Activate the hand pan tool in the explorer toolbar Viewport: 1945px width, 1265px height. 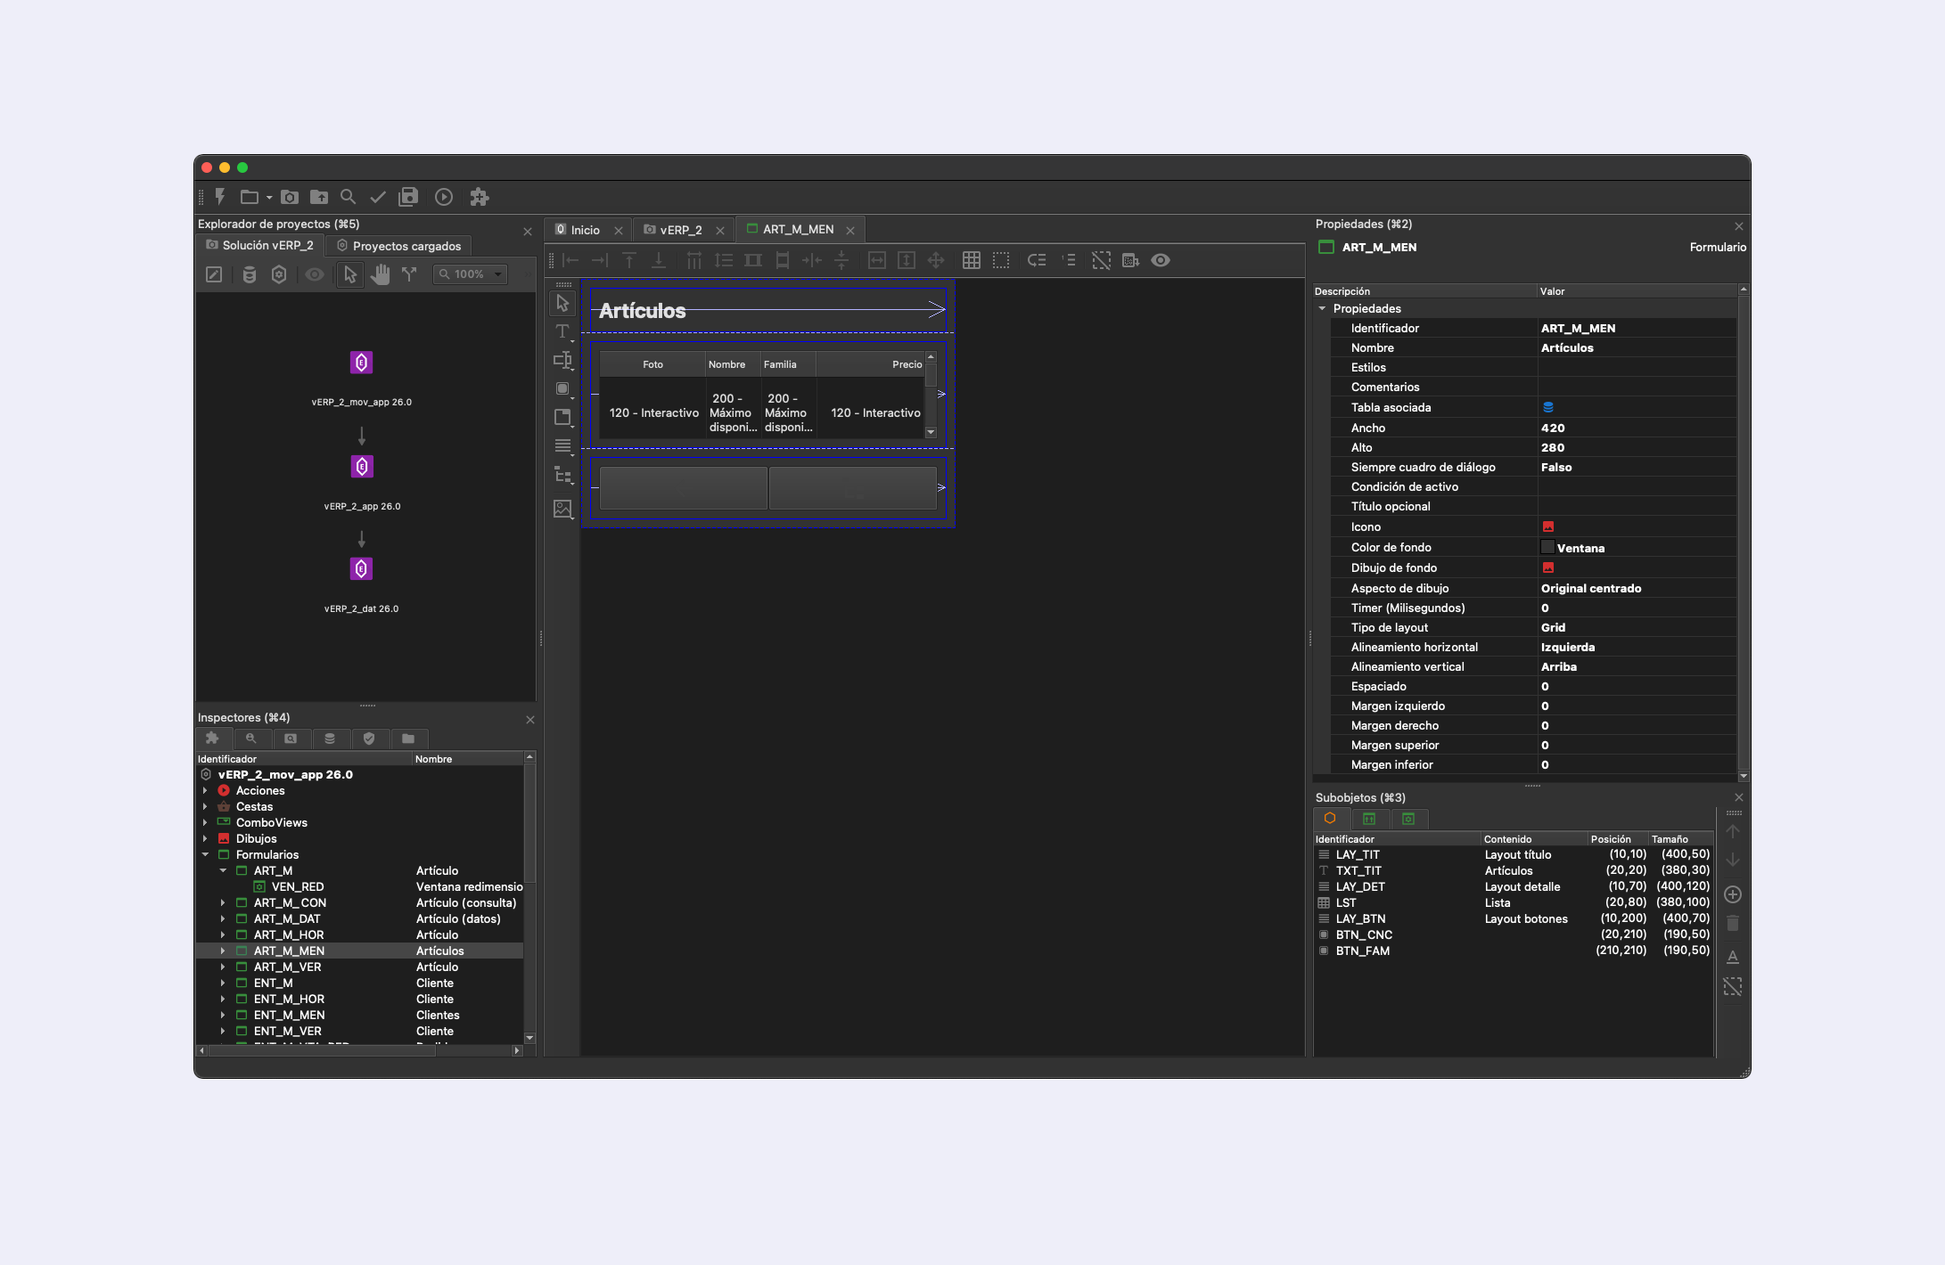(x=381, y=274)
